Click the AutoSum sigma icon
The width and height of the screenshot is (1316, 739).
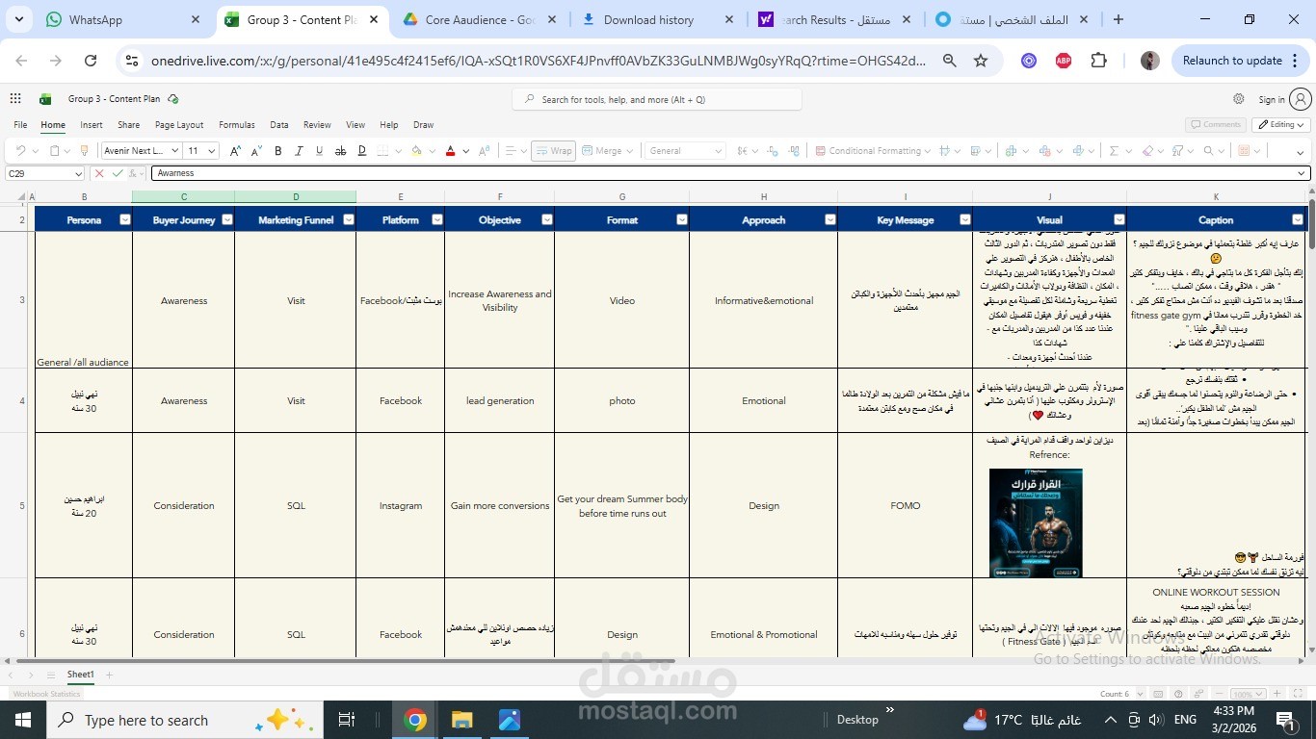click(1114, 150)
